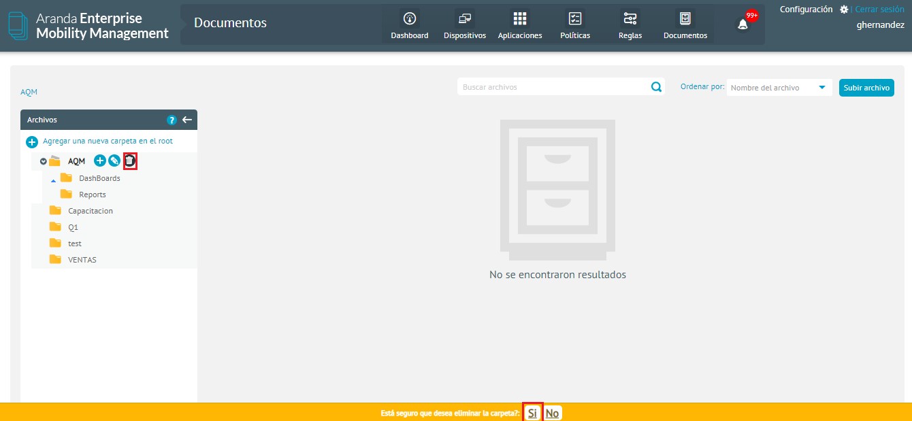
Task: Select the Reports folder
Action: 93,195
